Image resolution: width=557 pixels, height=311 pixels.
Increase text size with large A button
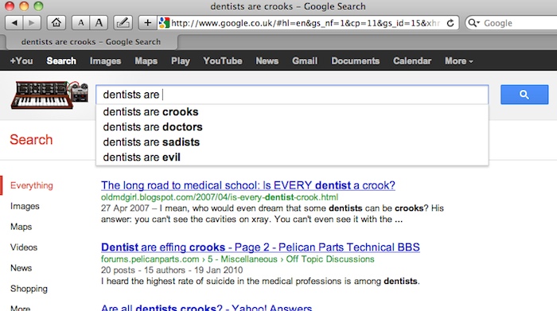click(x=99, y=23)
